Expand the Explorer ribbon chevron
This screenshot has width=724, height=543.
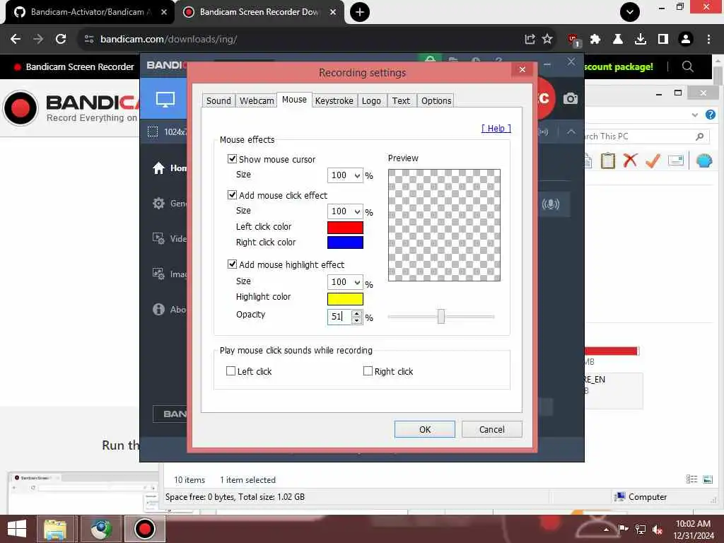(695, 115)
